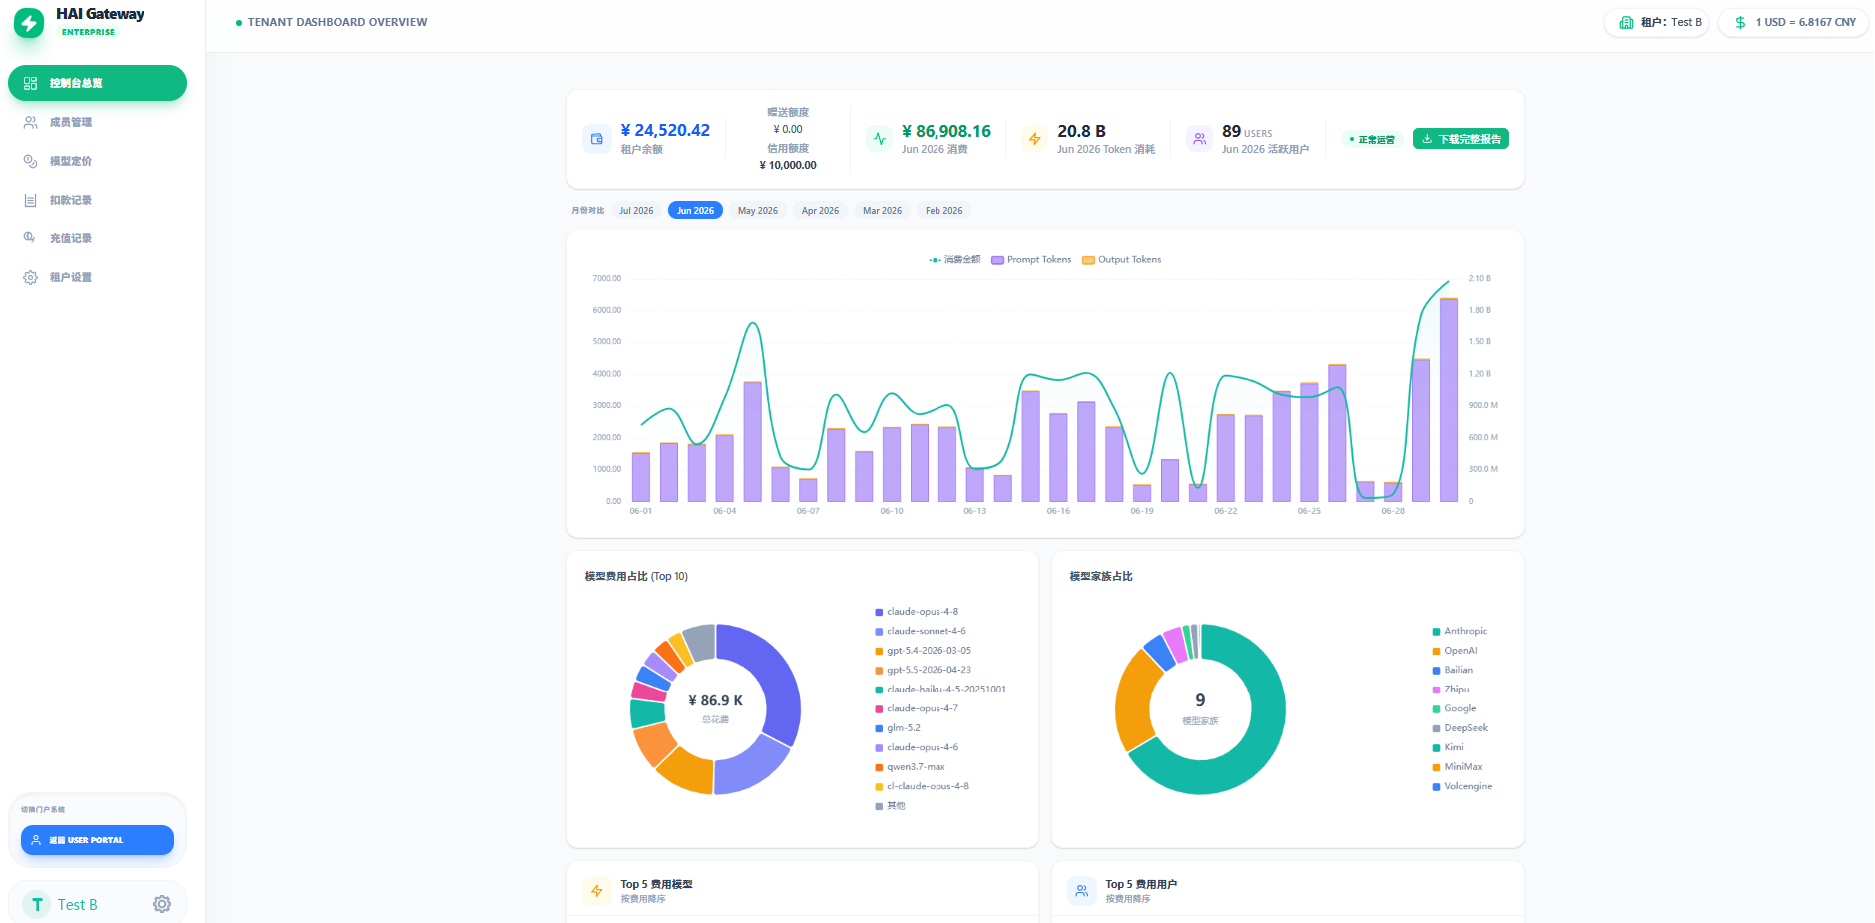The height and width of the screenshot is (923, 1875).
Task: Toggle Output Tokens series in chart legend
Action: [x=1122, y=260]
